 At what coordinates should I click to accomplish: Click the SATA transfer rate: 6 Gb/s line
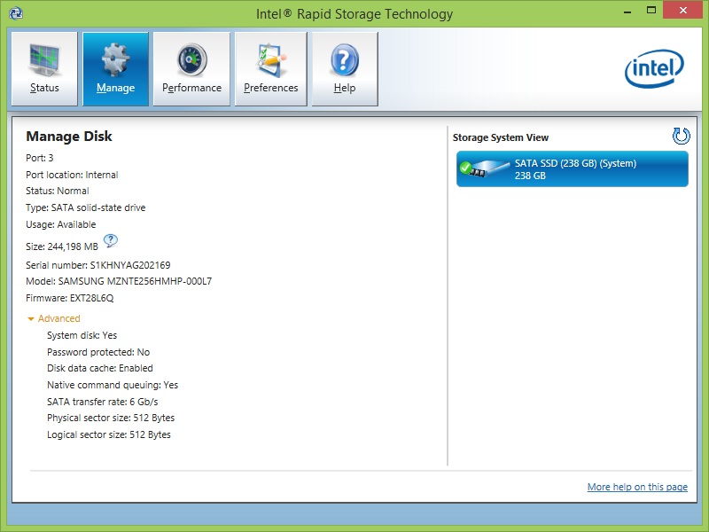click(x=102, y=402)
